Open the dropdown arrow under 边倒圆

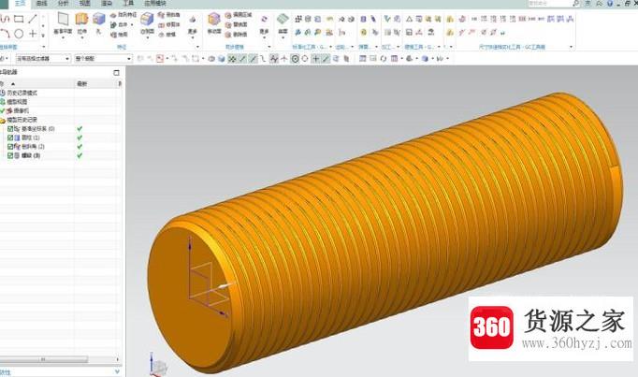point(147,37)
